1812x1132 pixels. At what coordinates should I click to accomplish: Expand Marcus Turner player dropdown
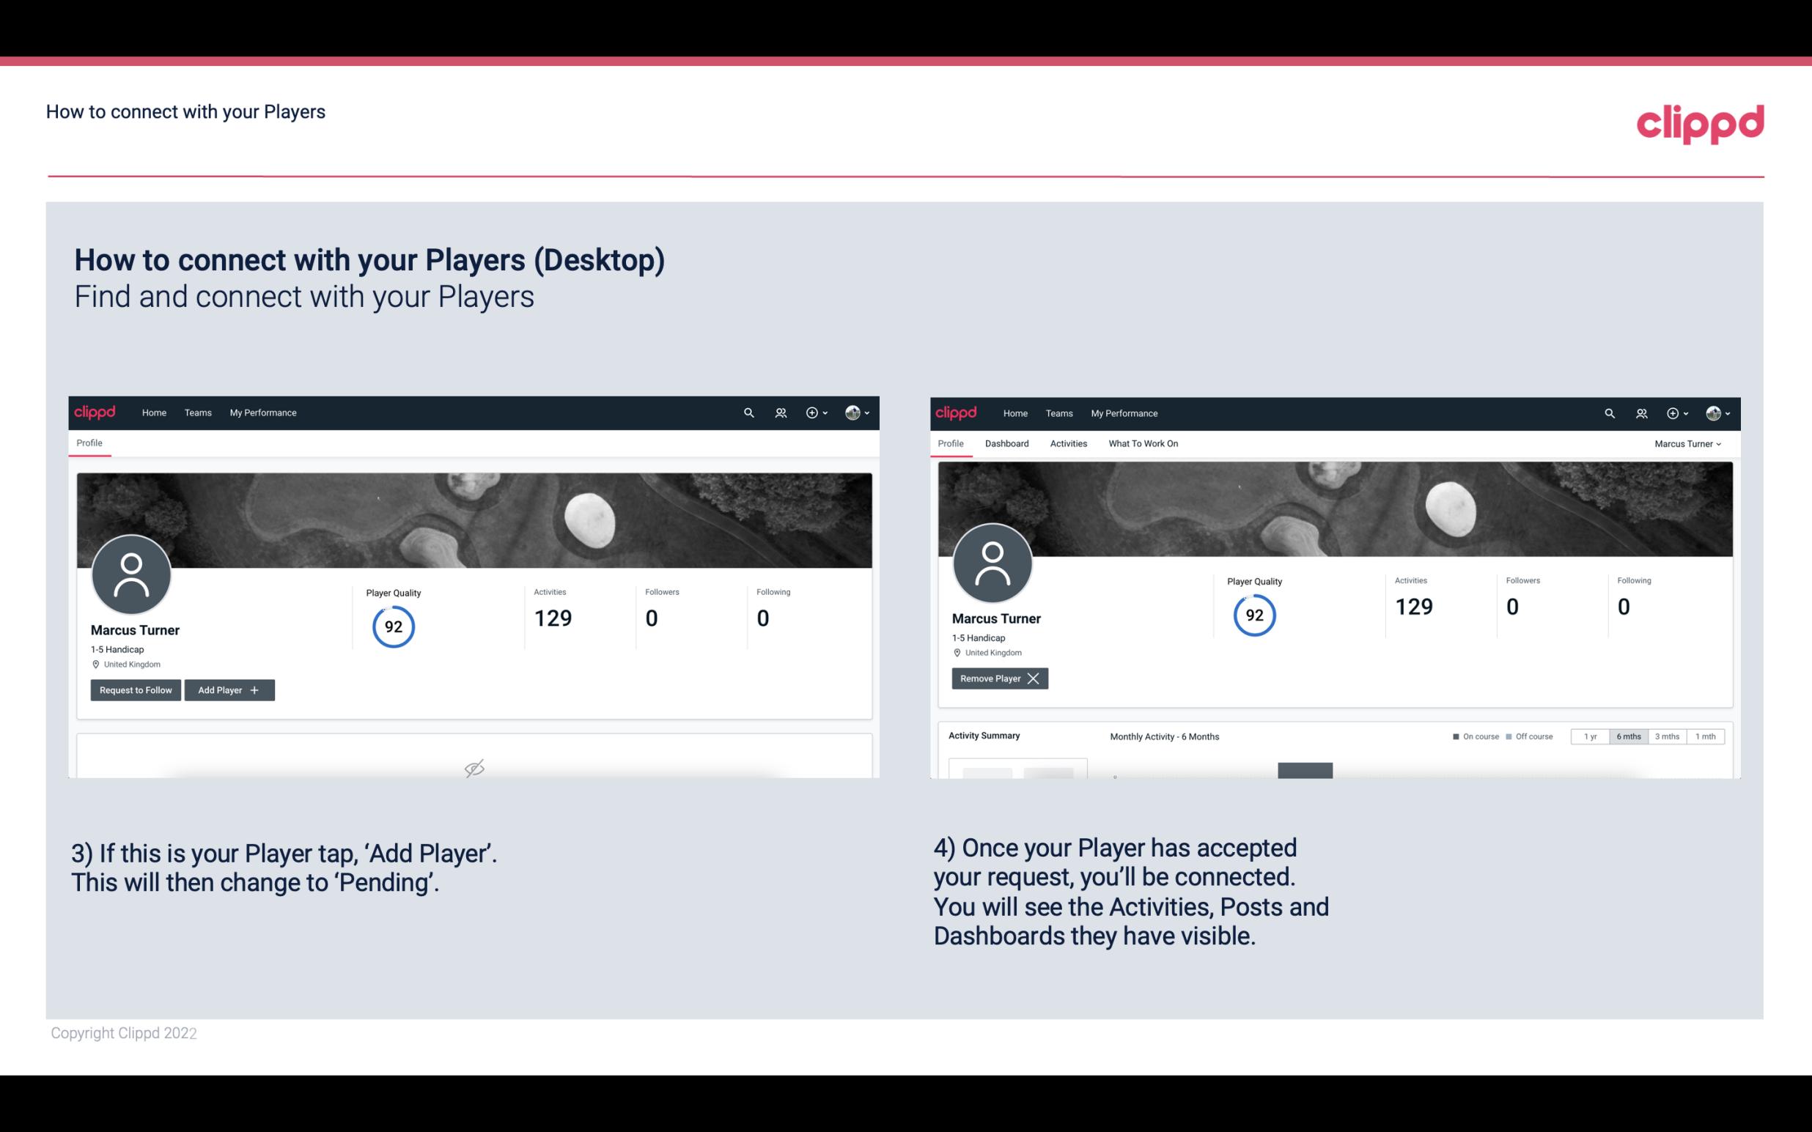1688,443
